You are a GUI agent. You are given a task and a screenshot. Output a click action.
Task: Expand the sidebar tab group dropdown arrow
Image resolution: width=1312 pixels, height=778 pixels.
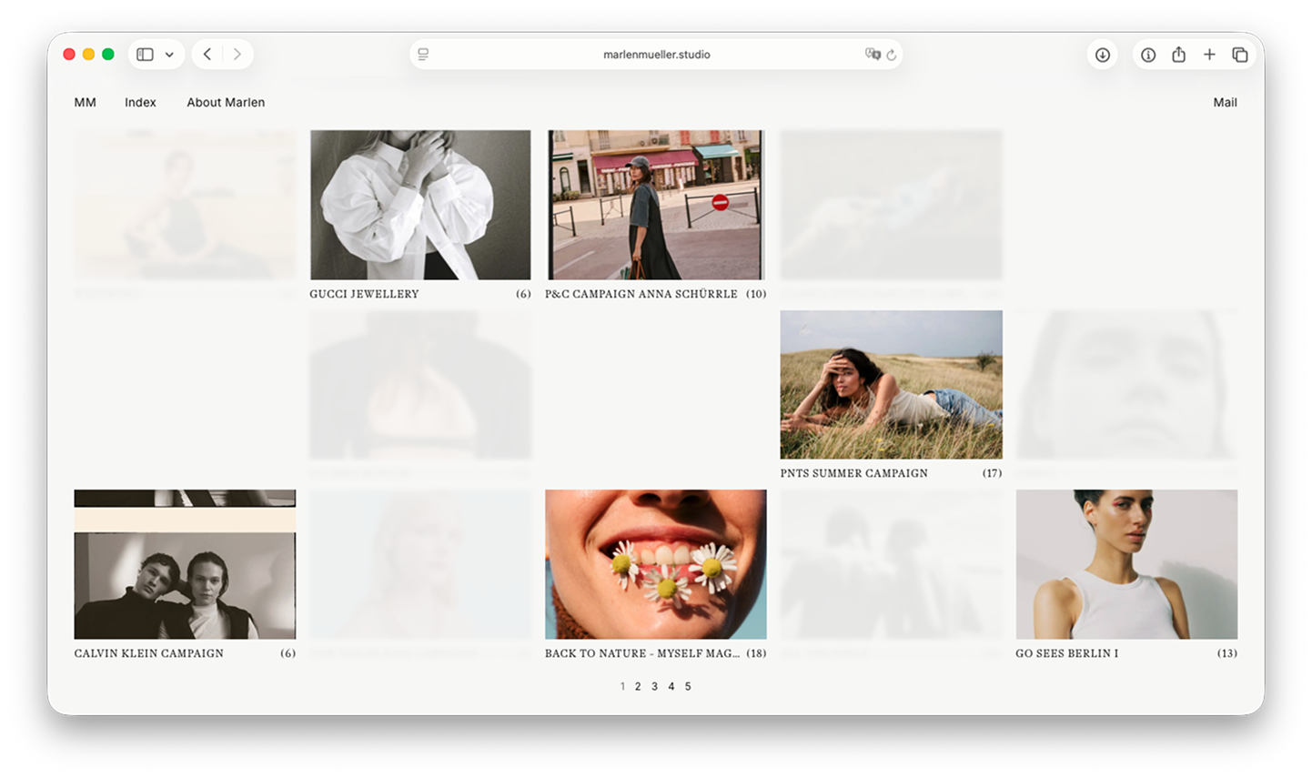169,55
